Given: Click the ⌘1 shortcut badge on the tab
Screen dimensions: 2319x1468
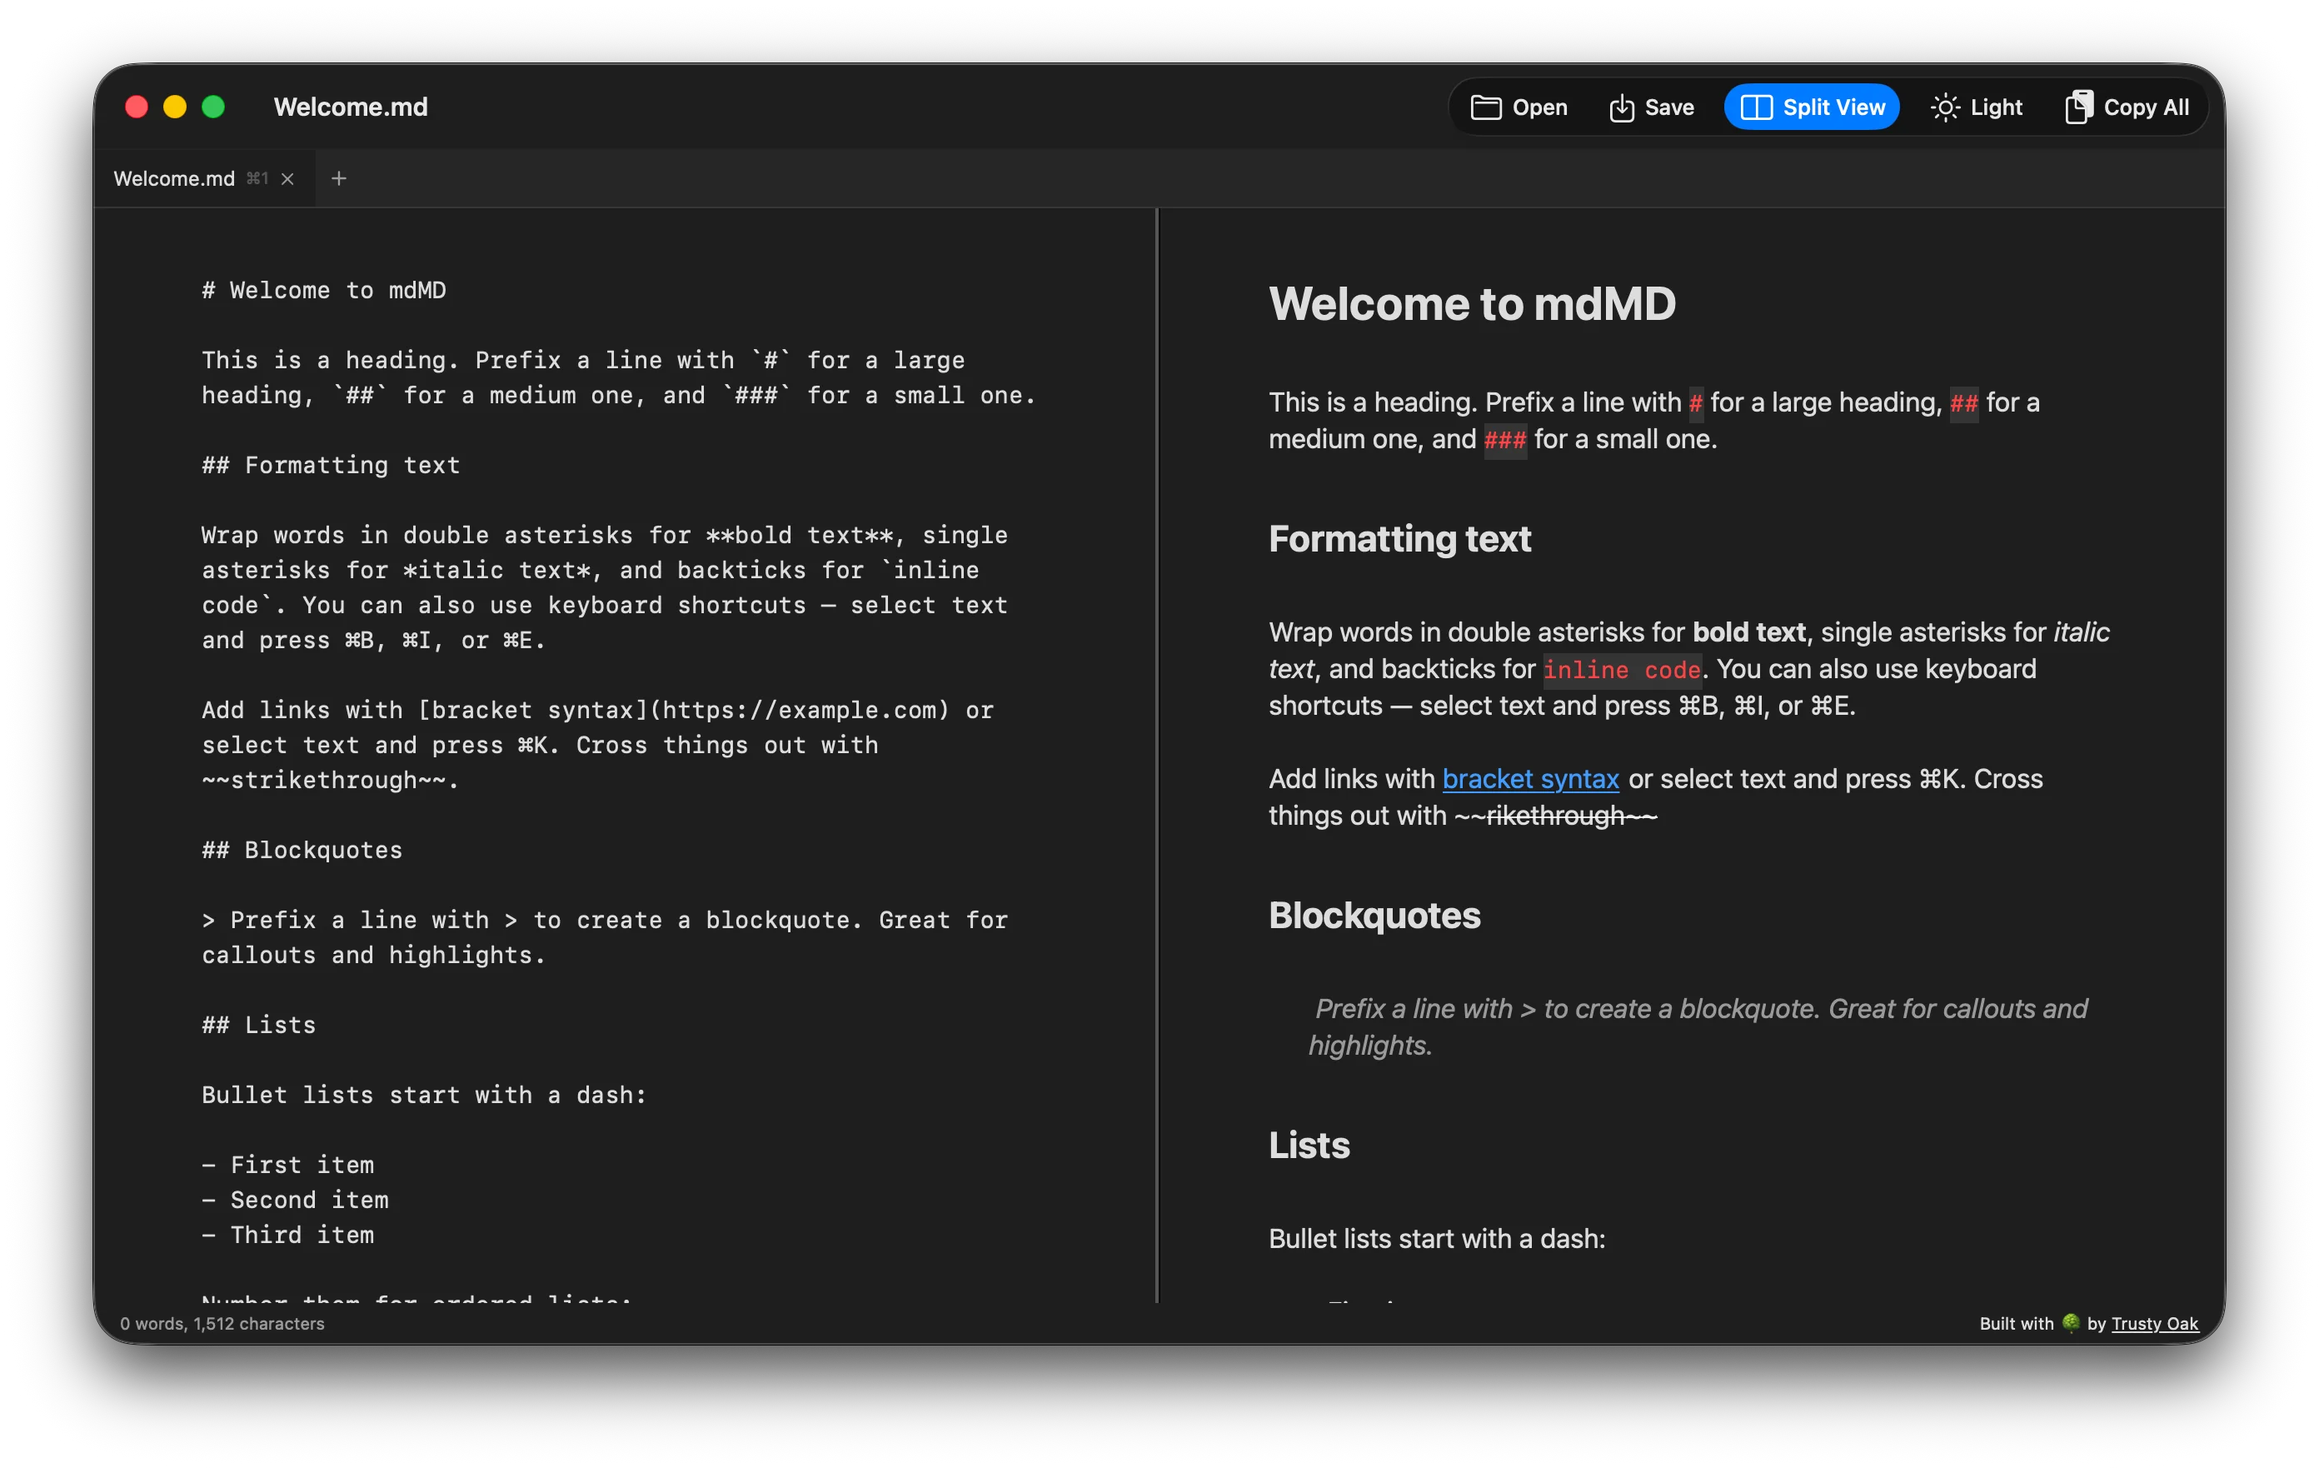Looking at the screenshot, I should pos(257,178).
